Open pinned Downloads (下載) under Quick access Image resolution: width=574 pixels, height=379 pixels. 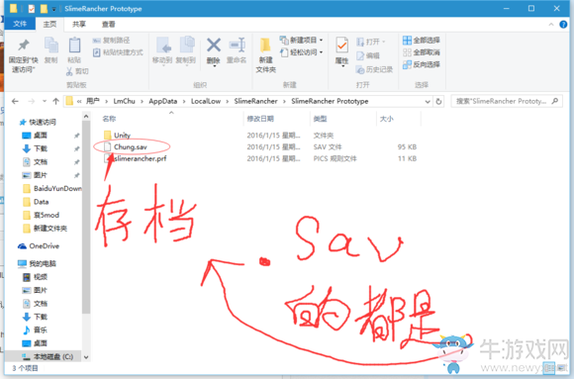click(x=41, y=148)
